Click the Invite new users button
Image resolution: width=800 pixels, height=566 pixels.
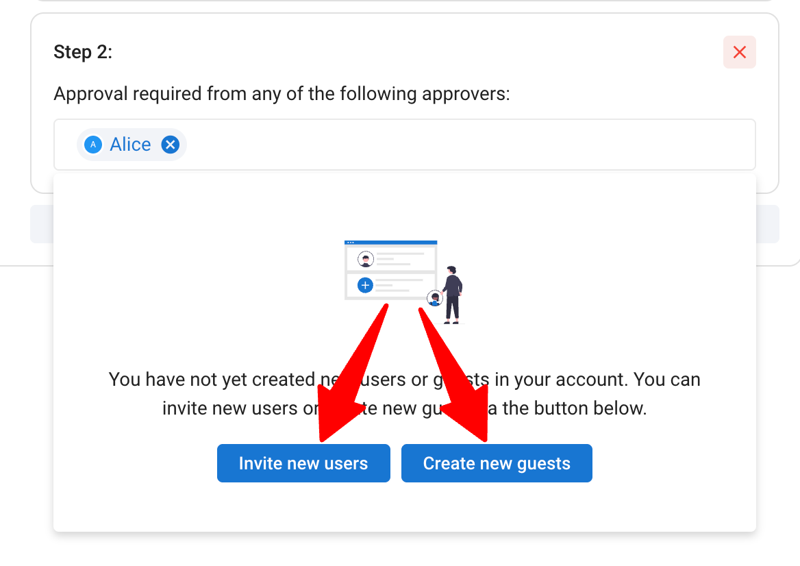303,463
